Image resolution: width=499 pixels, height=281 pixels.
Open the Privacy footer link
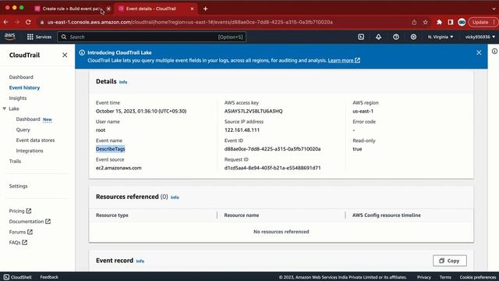[x=424, y=277]
